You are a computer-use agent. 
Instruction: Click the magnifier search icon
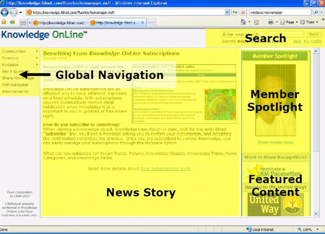coord(316,12)
